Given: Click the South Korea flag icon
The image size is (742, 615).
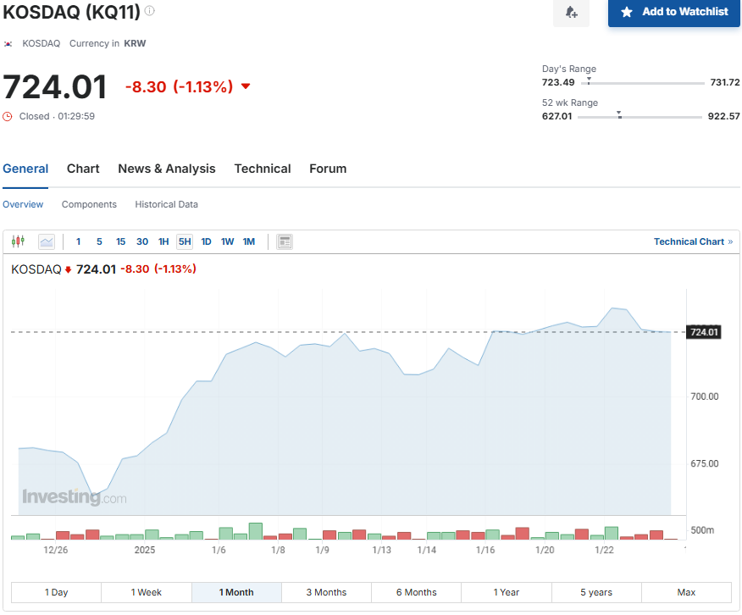Looking at the screenshot, I should click(x=8, y=44).
